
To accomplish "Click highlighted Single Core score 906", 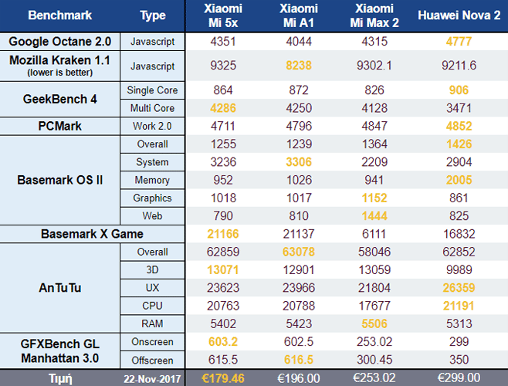I will (459, 90).
